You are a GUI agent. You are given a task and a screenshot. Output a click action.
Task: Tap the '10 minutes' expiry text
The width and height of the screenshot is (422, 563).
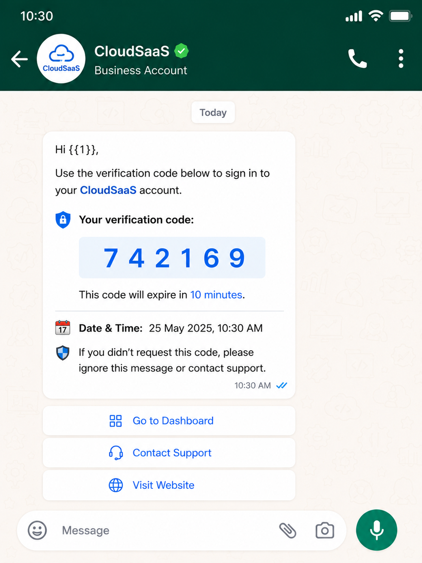[x=216, y=295]
